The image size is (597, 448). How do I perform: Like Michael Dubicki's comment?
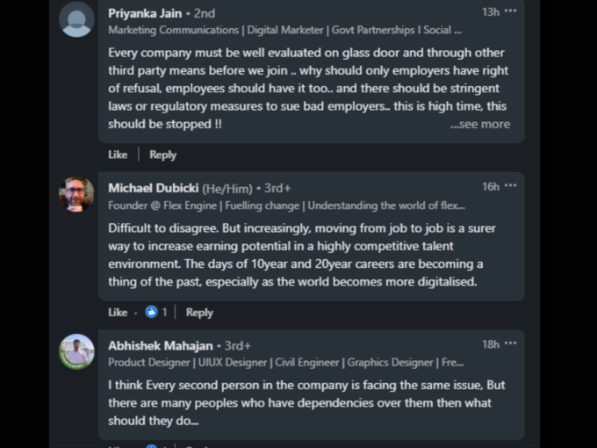(118, 313)
